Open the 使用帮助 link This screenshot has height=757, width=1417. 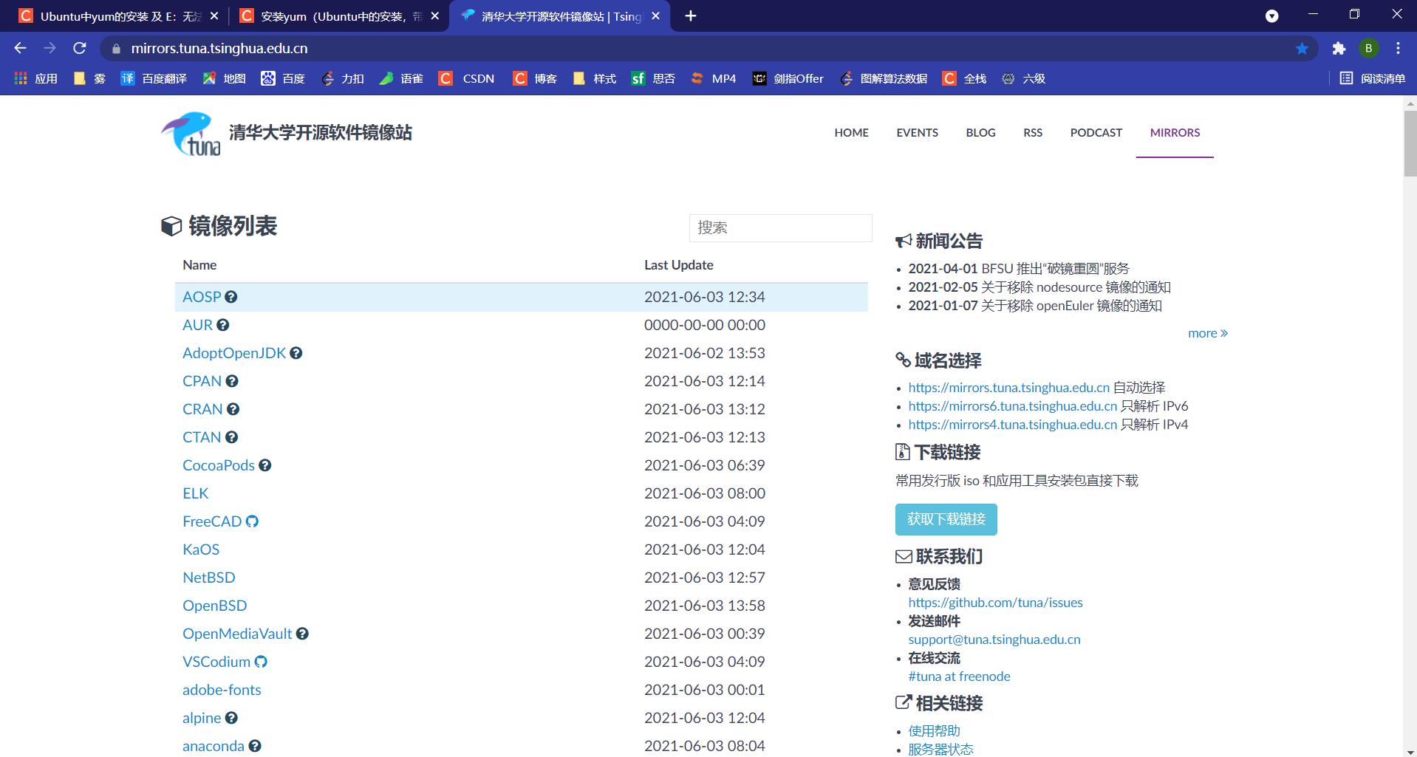click(934, 730)
